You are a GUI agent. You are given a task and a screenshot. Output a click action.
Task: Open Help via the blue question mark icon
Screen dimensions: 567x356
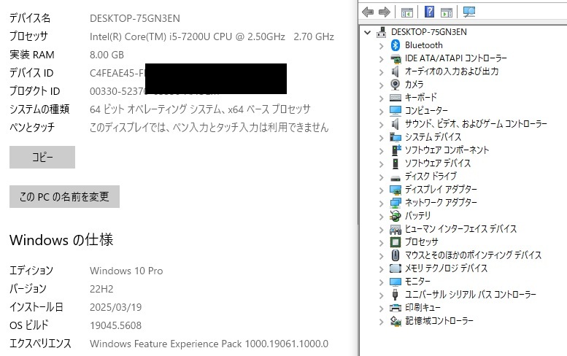click(x=429, y=12)
